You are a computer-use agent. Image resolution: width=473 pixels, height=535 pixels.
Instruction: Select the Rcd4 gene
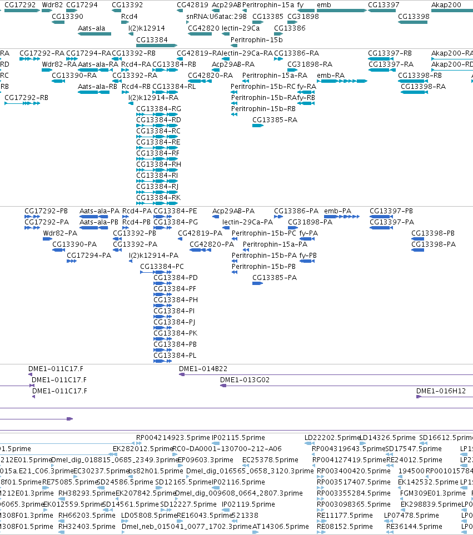pyautogui.click(x=125, y=22)
